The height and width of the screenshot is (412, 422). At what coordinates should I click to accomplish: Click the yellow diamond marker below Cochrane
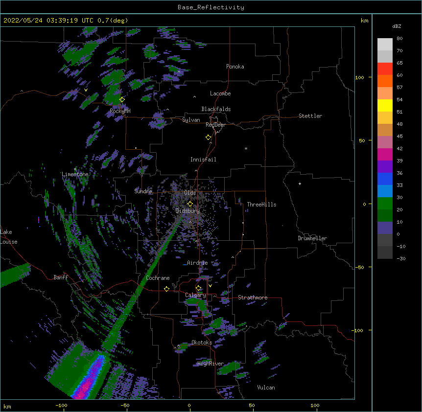click(x=166, y=289)
